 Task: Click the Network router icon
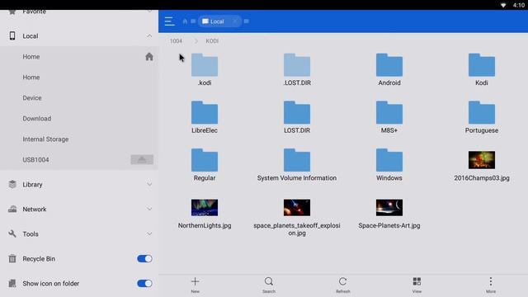(x=12, y=209)
